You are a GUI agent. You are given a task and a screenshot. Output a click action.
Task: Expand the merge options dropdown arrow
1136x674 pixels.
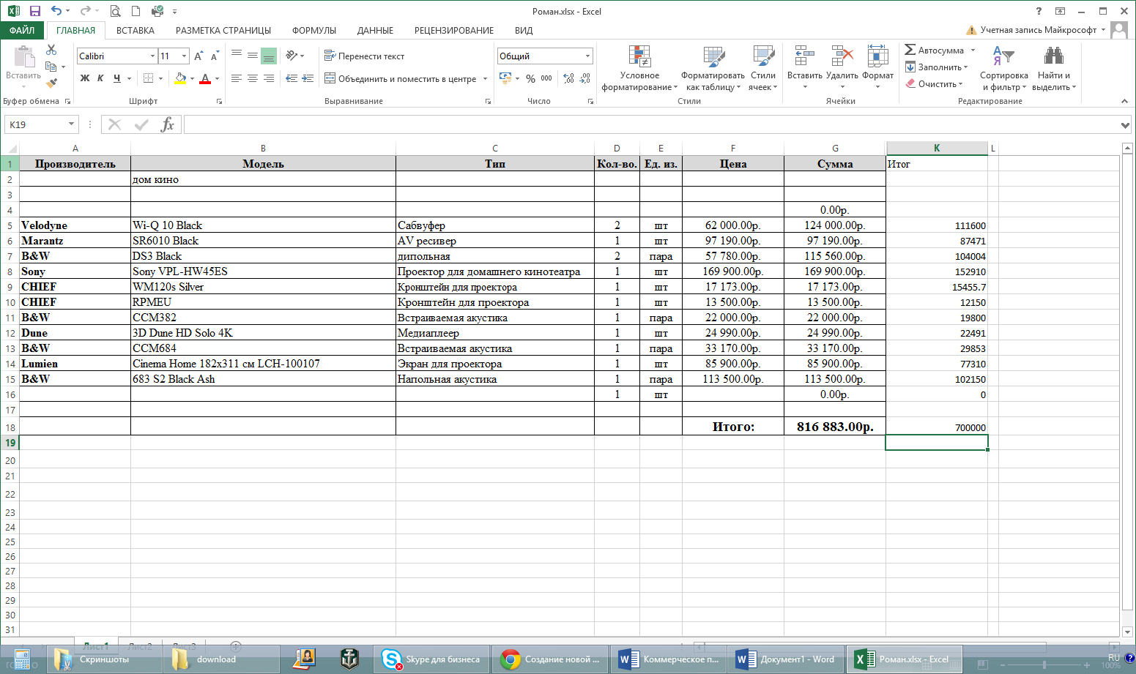point(486,78)
